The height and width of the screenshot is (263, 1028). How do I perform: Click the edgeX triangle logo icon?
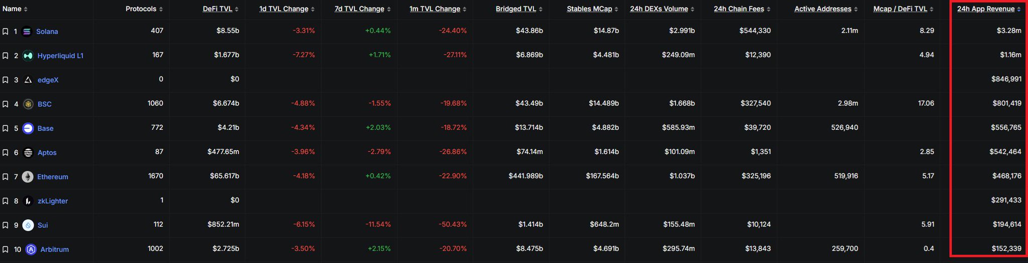click(x=28, y=80)
